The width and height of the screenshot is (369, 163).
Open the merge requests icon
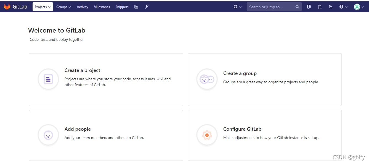tap(320, 7)
